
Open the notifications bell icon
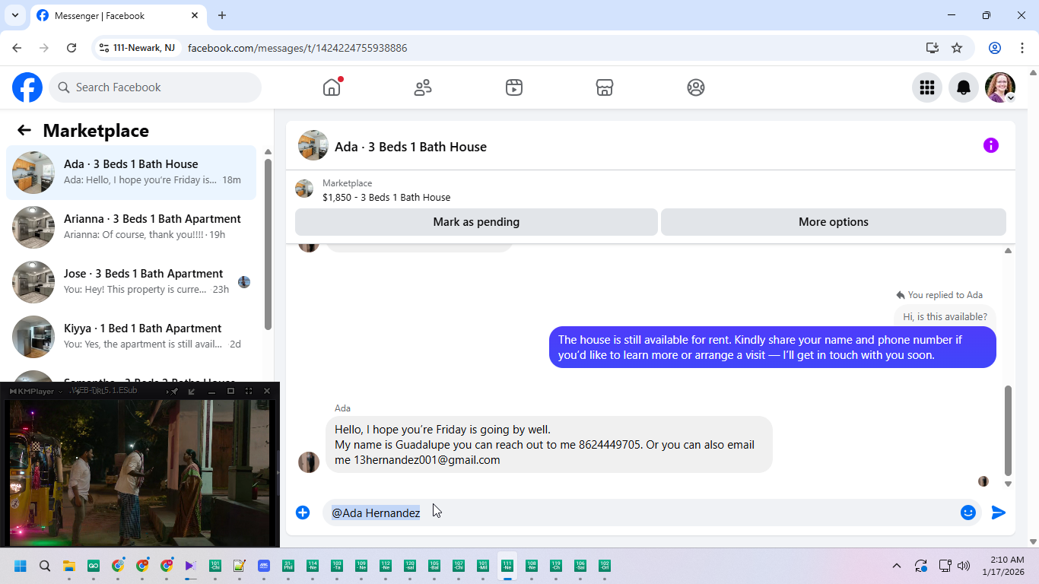[964, 87]
